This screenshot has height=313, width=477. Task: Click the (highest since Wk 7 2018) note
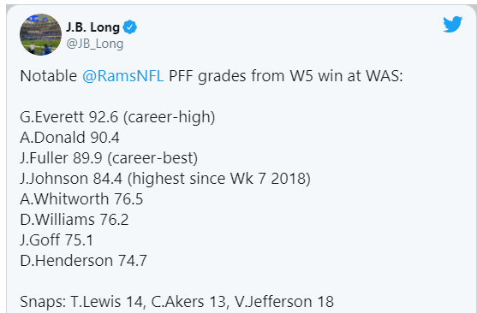[x=218, y=179]
